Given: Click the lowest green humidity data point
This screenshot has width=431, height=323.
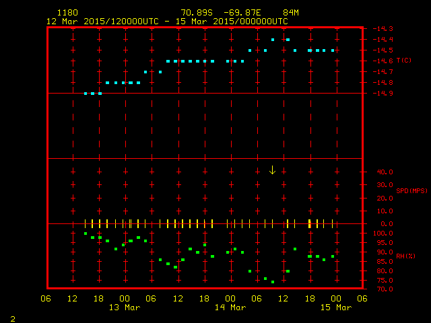Looking at the screenshot, I should pos(273,282).
